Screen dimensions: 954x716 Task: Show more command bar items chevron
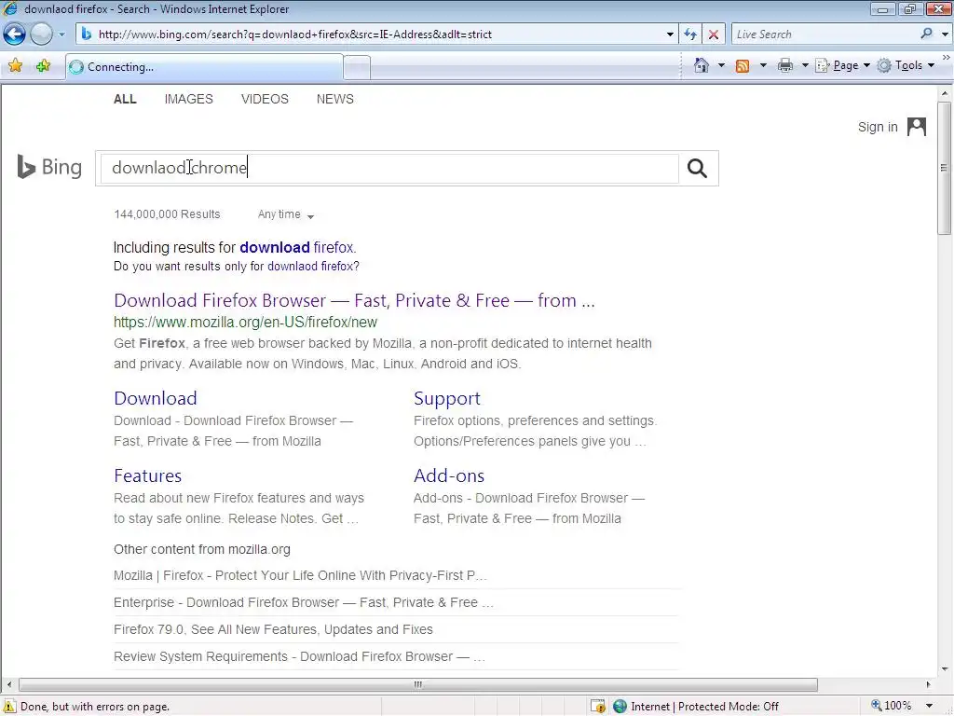pos(947,57)
